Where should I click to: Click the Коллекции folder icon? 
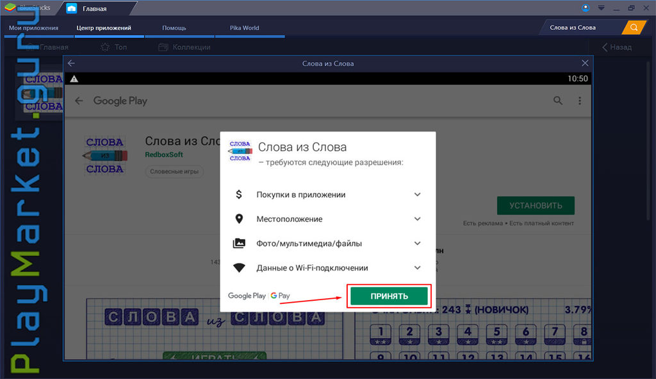[163, 47]
